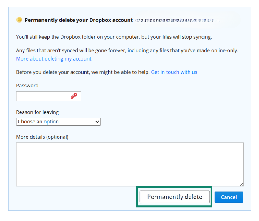259x221 pixels.
Task: Open the More about deleting my account link
Action: coord(54,58)
